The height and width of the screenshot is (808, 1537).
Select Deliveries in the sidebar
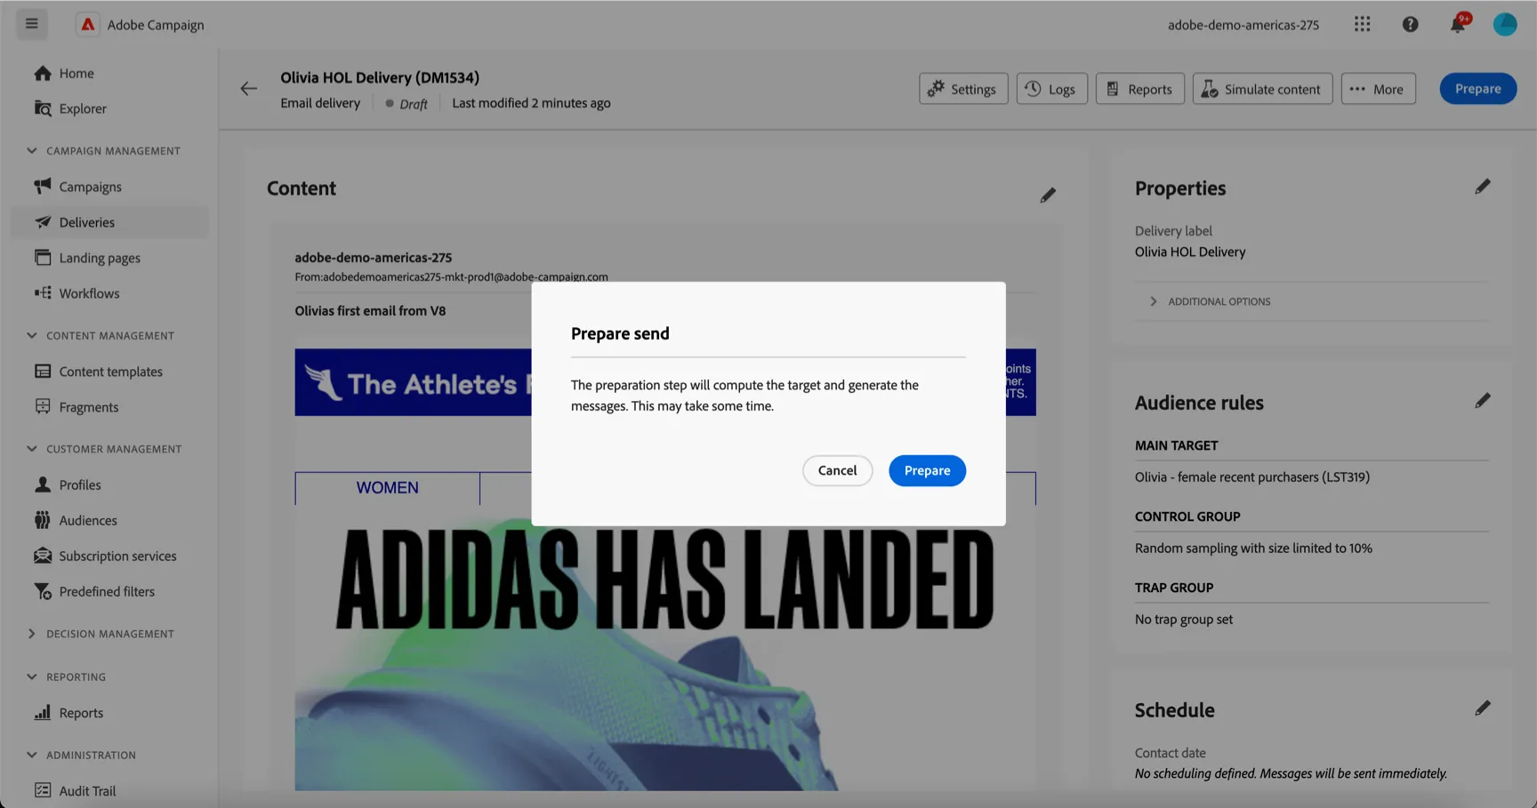[110, 222]
